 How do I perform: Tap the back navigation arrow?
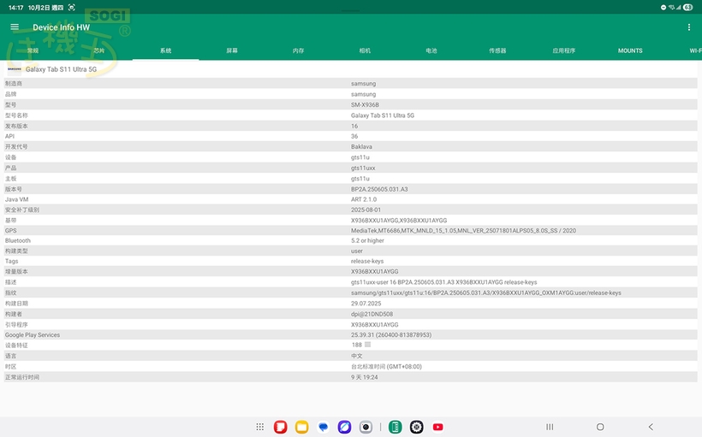[651, 427]
